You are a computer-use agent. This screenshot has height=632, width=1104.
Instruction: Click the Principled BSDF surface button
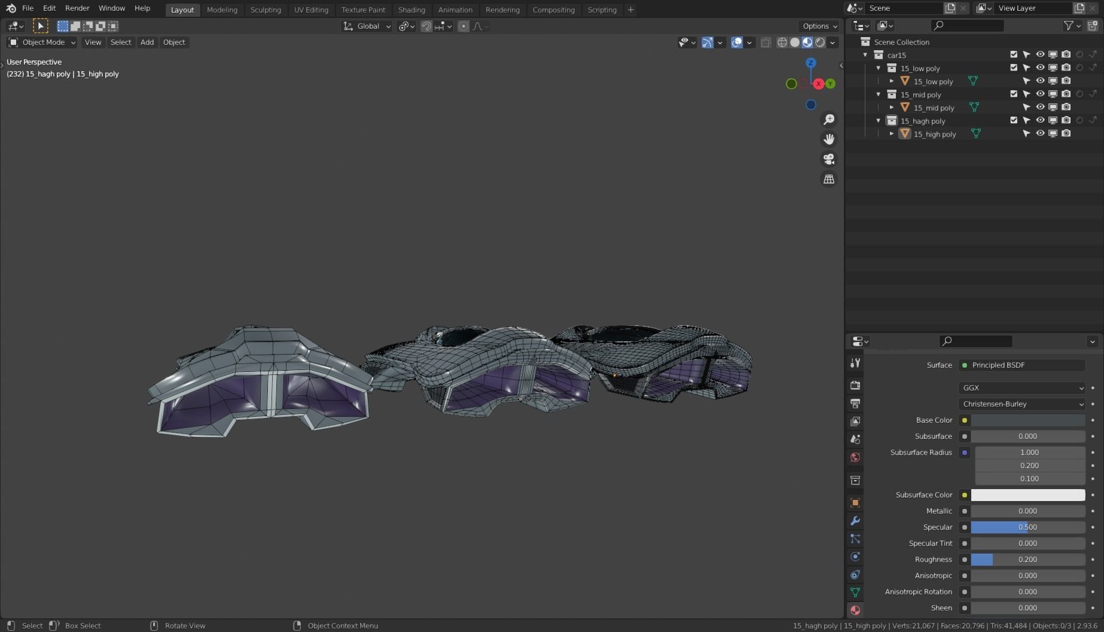(1021, 365)
